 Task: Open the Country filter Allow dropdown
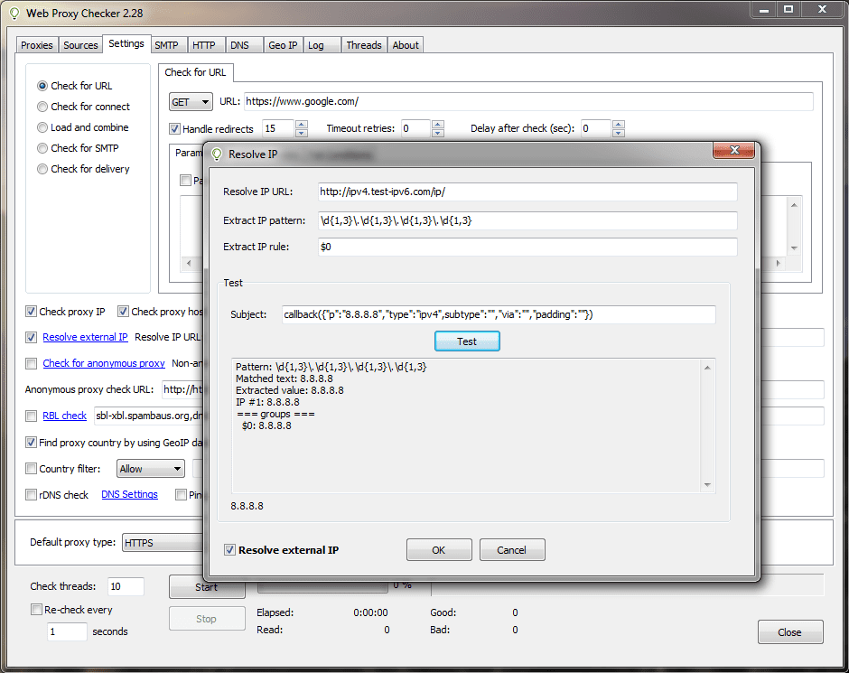click(x=151, y=469)
